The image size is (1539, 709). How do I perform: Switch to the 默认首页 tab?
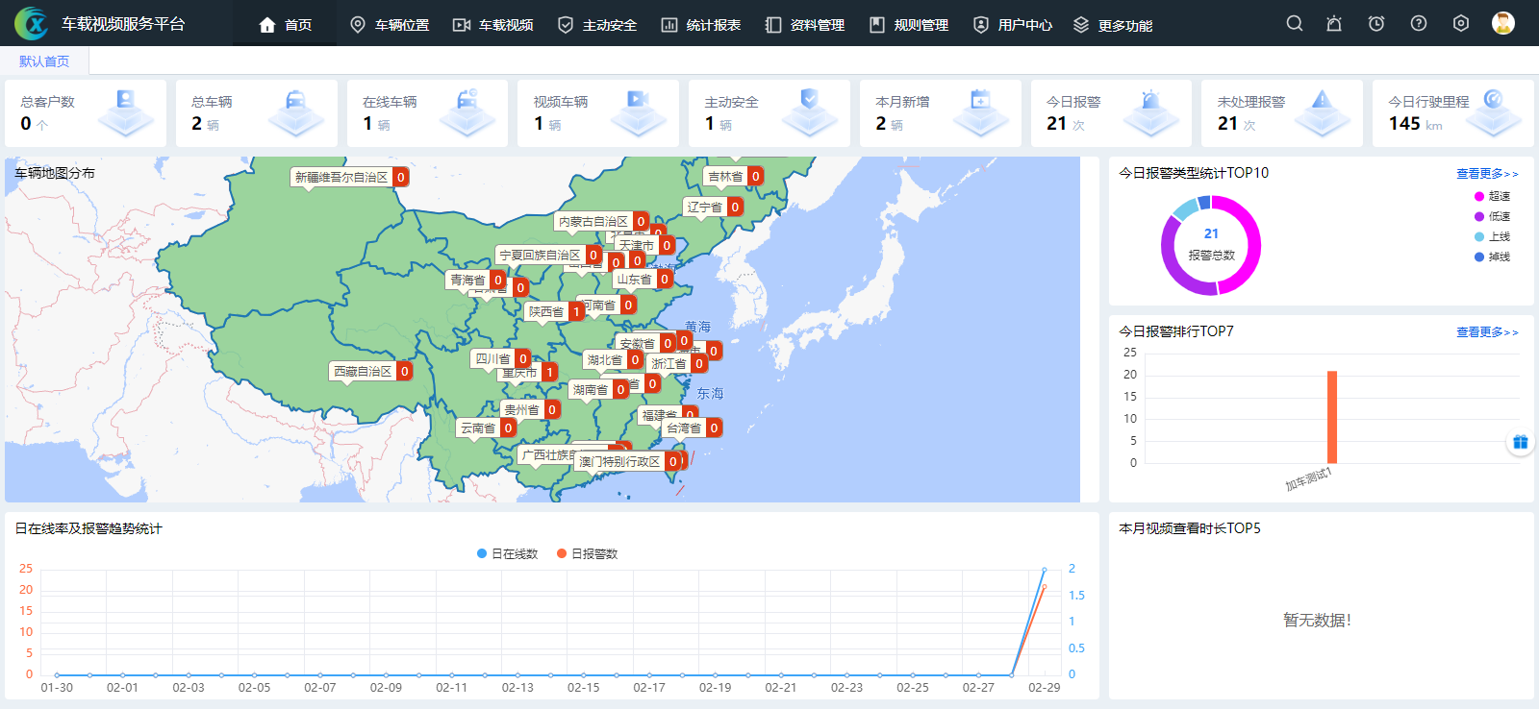coord(44,61)
